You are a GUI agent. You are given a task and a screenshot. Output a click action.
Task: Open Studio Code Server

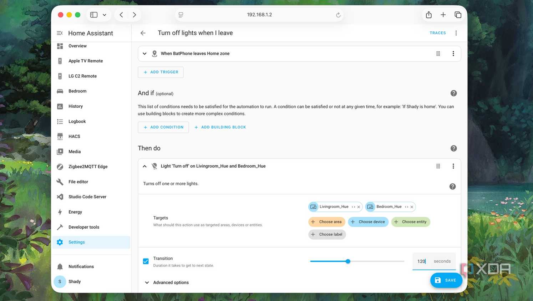[x=91, y=197]
